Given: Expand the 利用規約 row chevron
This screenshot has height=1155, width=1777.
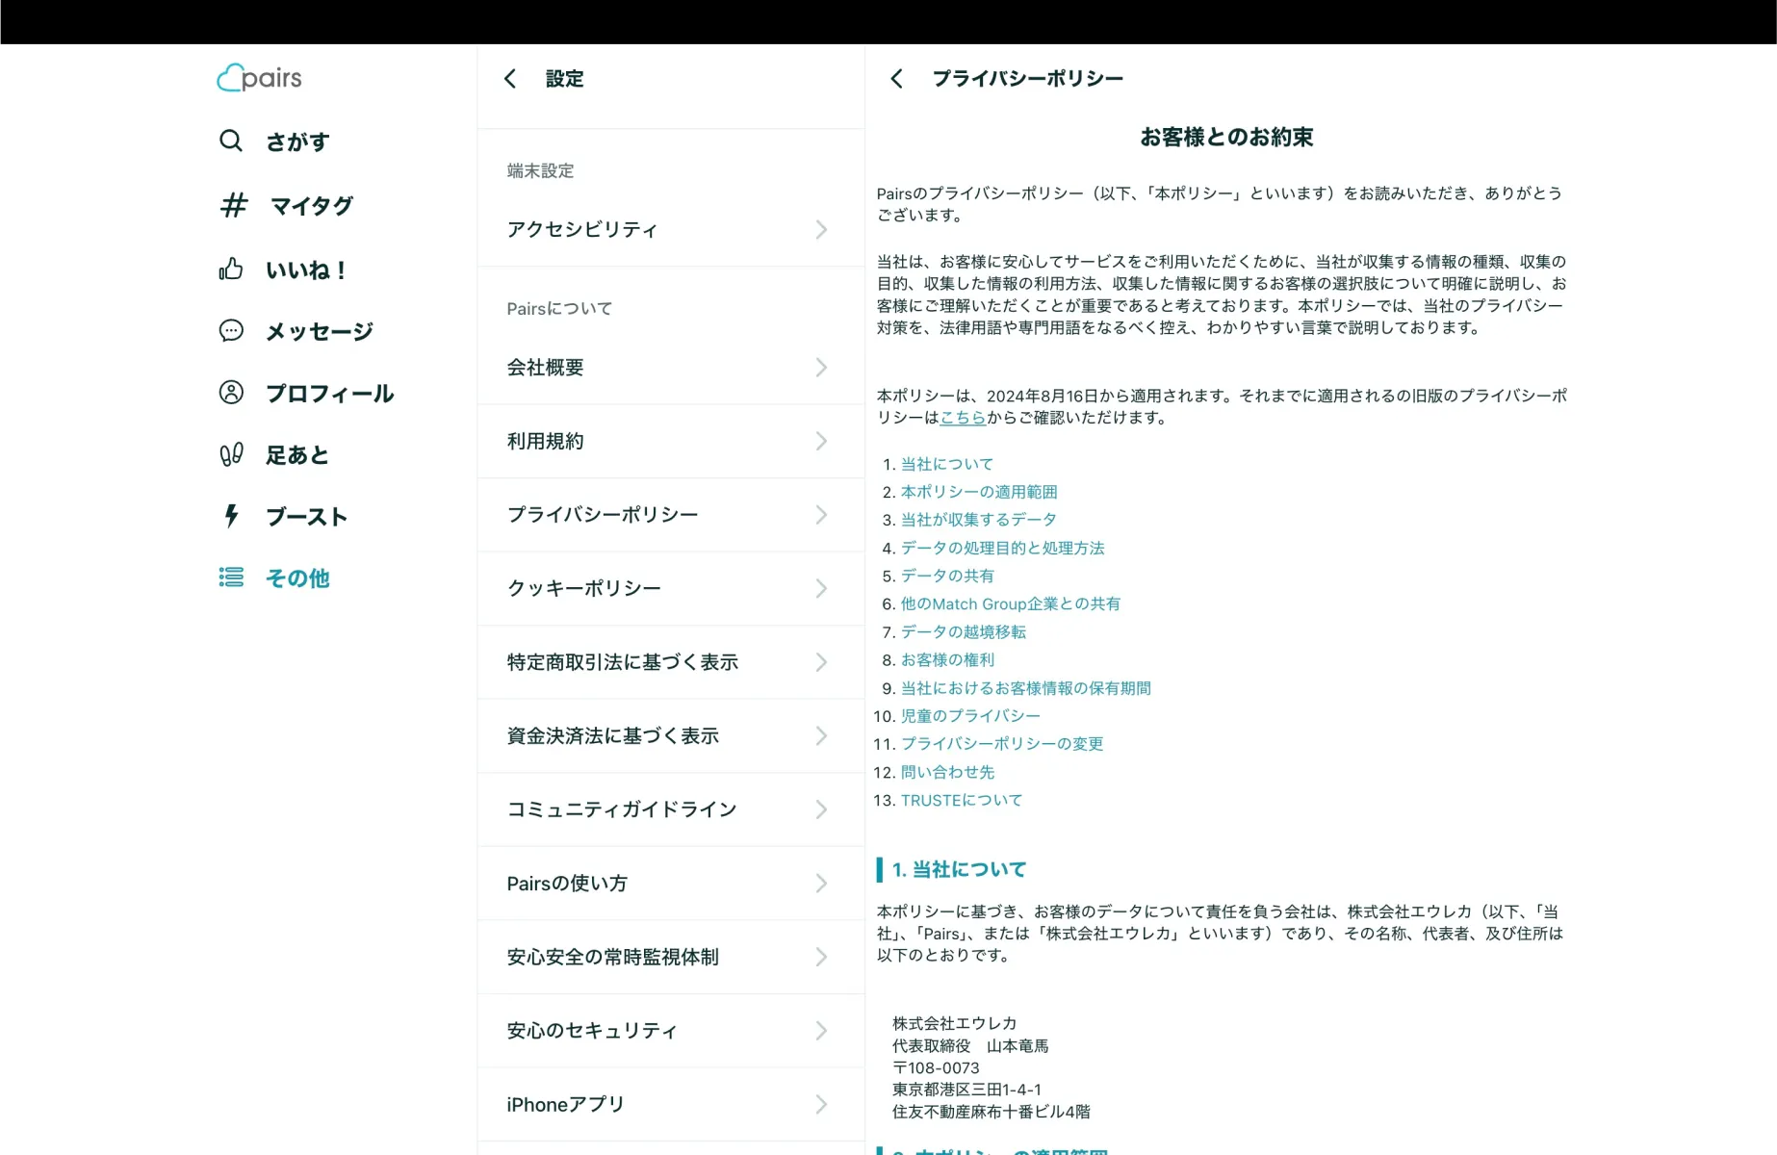Looking at the screenshot, I should coord(821,441).
